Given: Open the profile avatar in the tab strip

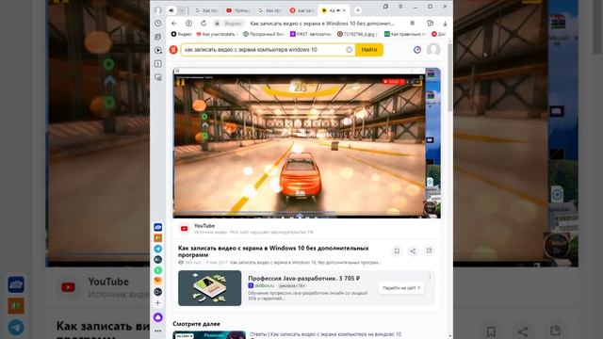Looking at the screenshot, I should point(158,10).
